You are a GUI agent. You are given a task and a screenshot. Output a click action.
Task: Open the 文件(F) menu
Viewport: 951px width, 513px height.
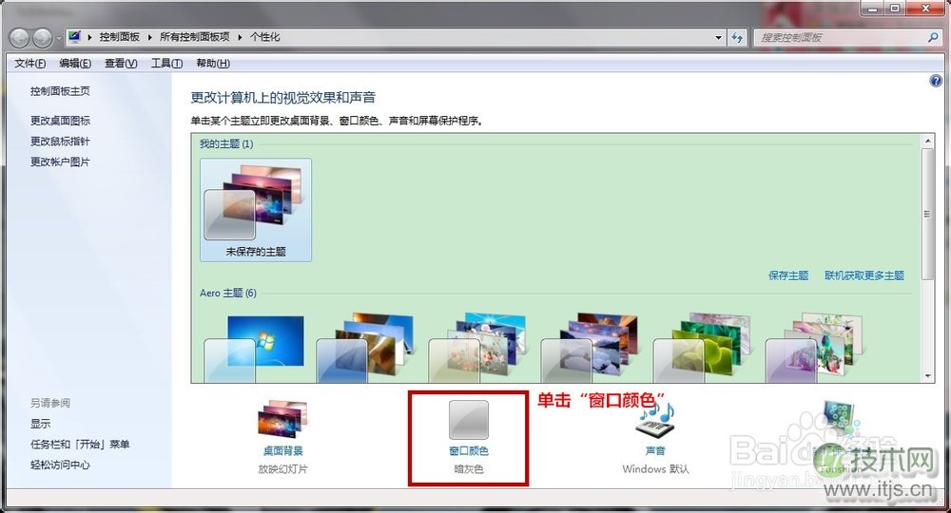[x=29, y=63]
